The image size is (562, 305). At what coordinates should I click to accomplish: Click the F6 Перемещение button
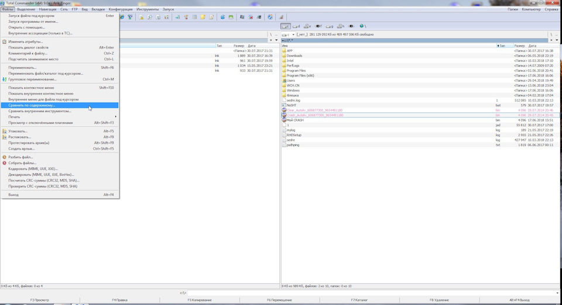(279, 300)
